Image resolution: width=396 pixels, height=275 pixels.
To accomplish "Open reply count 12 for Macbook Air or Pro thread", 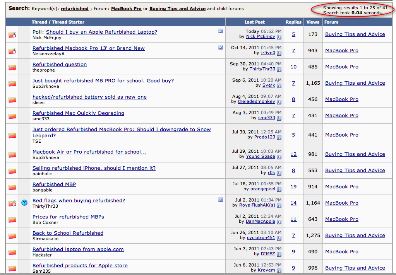I will click(293, 154).
